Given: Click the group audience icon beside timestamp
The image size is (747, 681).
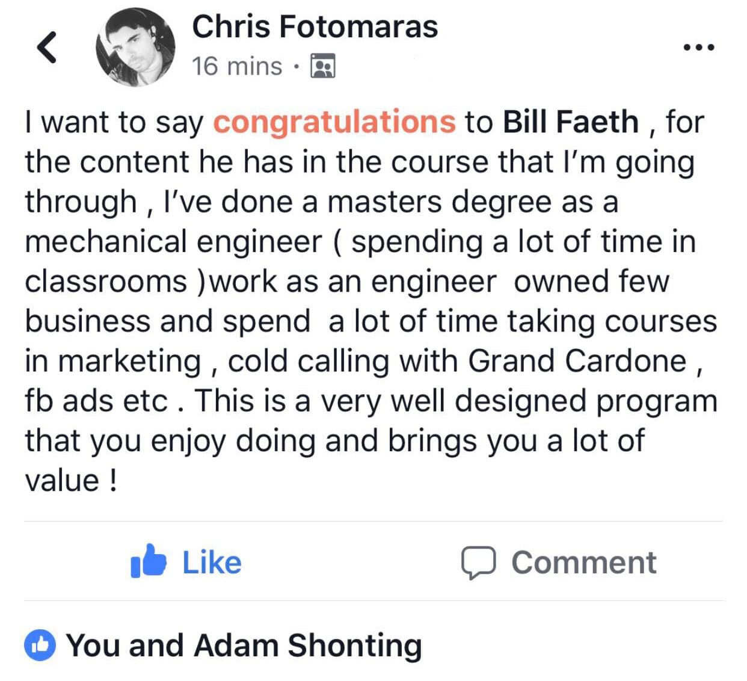Looking at the screenshot, I should [322, 66].
